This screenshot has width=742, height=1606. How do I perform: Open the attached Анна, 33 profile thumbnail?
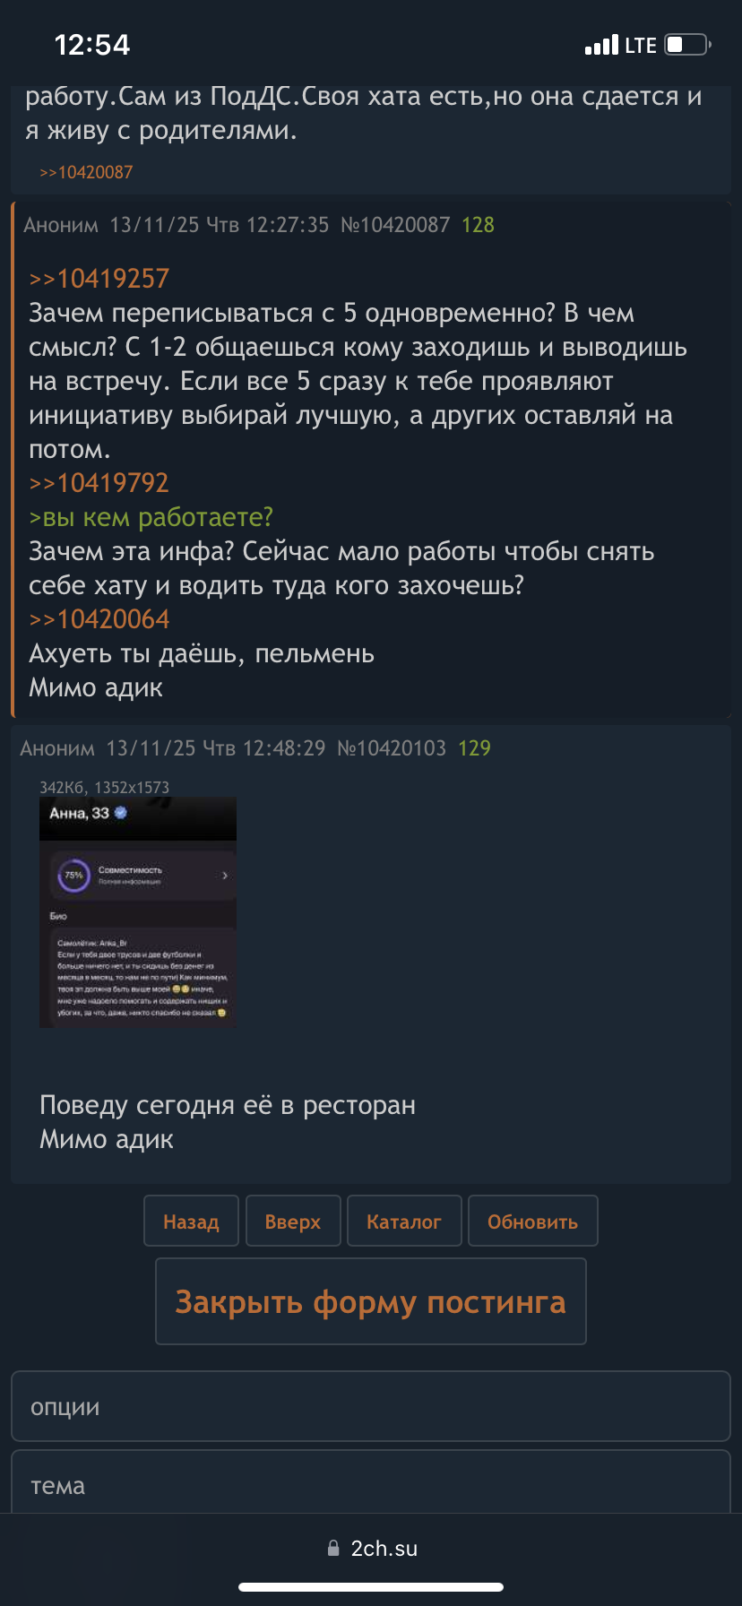pos(138,912)
